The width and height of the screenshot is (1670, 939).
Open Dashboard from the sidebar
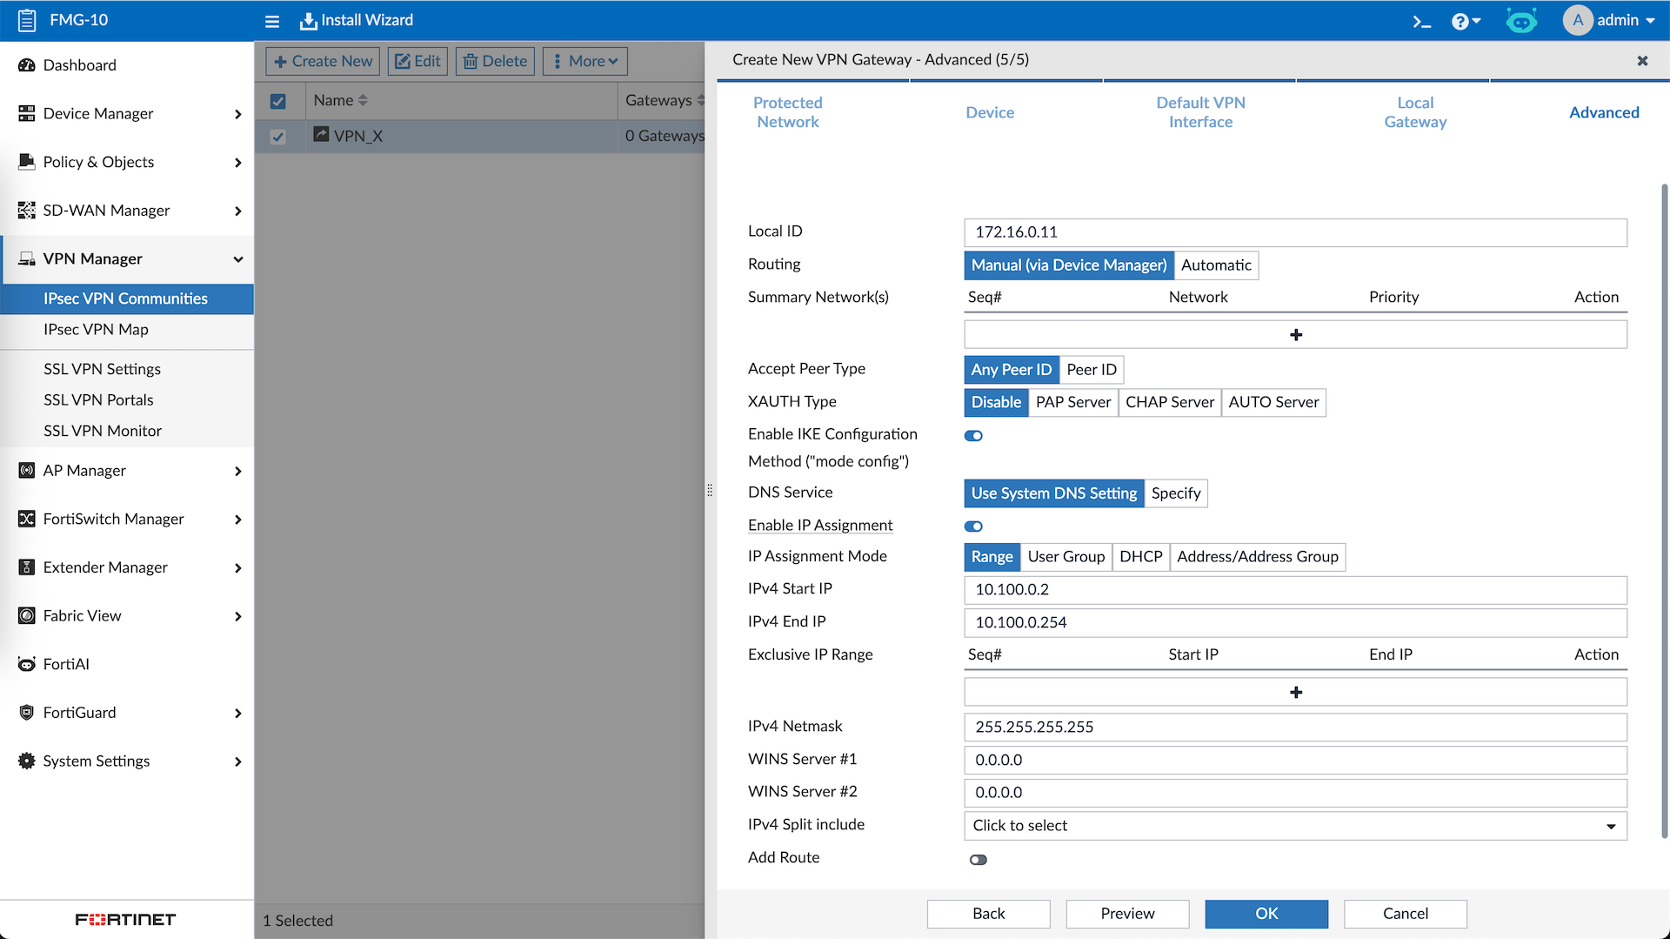click(79, 65)
